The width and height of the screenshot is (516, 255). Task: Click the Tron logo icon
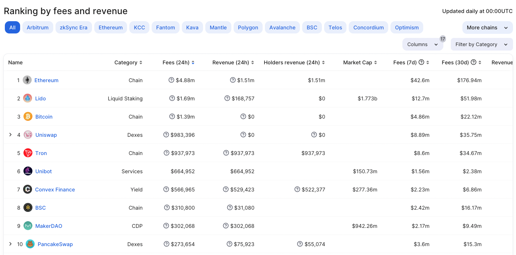click(x=28, y=153)
